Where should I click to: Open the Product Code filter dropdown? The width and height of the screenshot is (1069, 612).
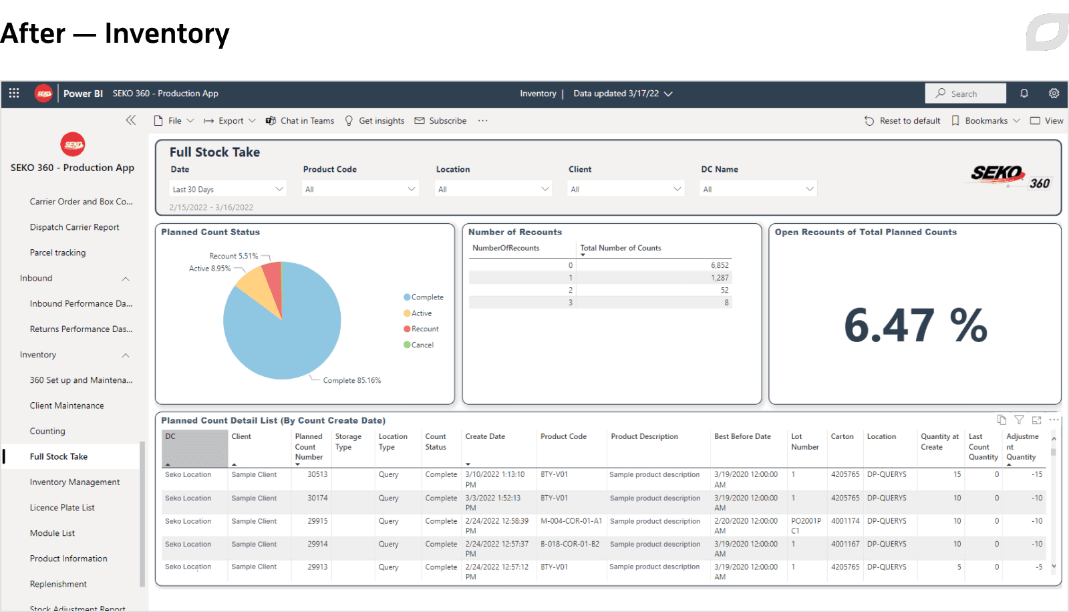click(x=360, y=189)
